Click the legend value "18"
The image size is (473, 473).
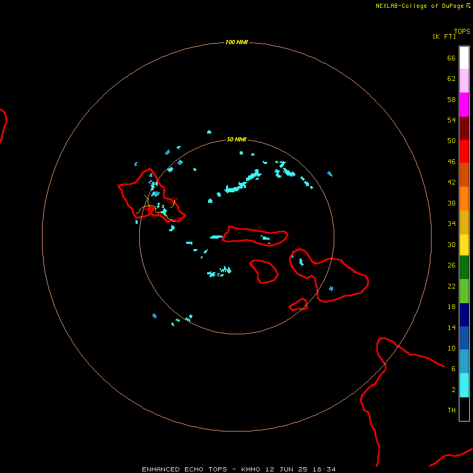(451, 307)
